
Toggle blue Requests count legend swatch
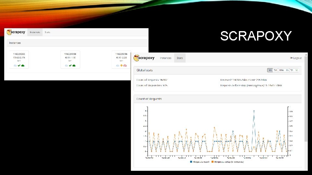(191, 162)
